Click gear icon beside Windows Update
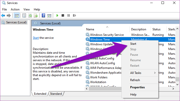The image size is (180, 101). [x=87, y=44]
